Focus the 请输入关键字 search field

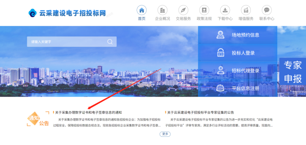pos(72,42)
